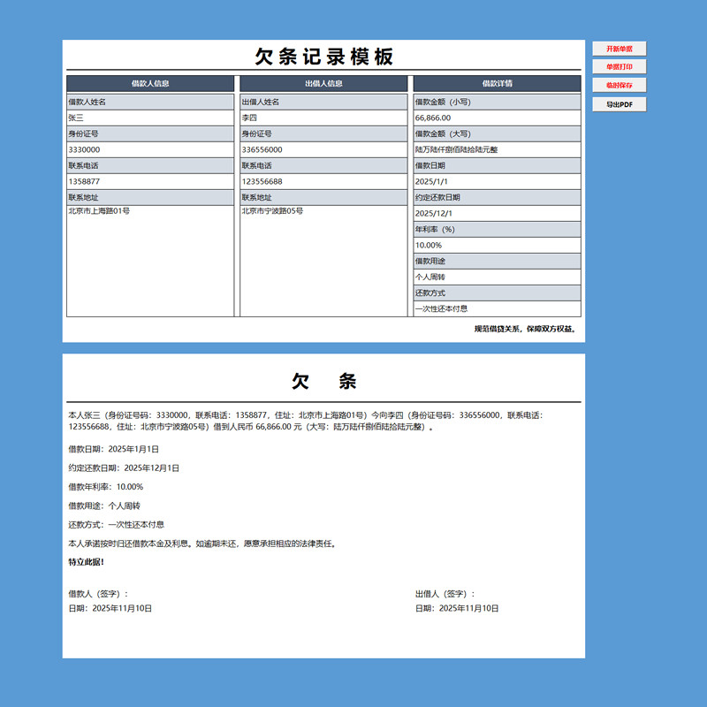The image size is (707, 707).
Task: Click the 欠条 heading in the lower sheet
Action: coord(323,381)
